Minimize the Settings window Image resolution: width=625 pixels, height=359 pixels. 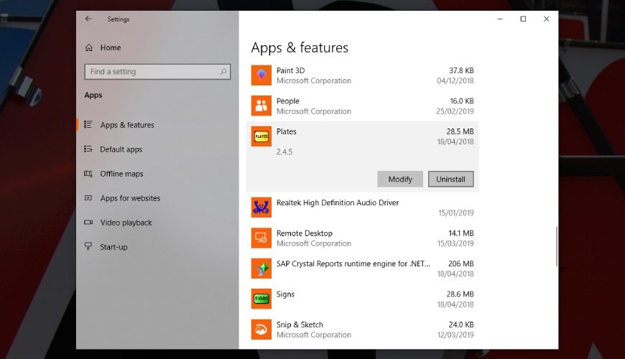pos(500,19)
